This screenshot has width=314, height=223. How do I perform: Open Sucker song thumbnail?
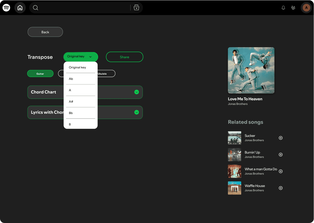click(235, 138)
